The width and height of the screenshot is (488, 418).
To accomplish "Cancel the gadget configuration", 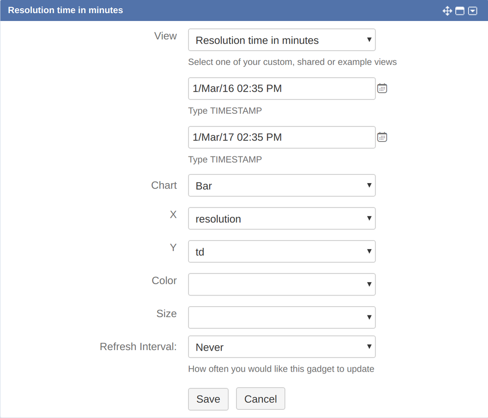I will tap(260, 398).
